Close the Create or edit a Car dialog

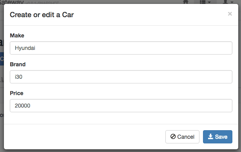pos(230,14)
